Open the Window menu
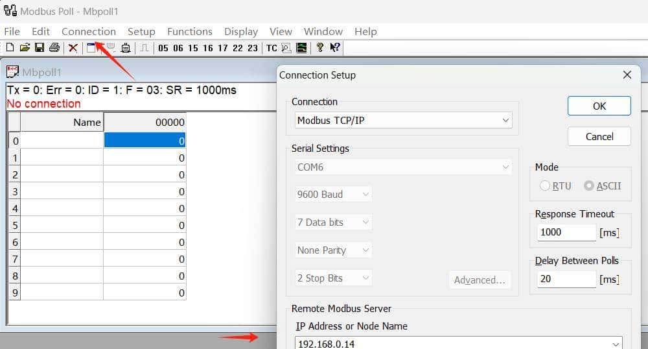The image size is (648, 349). [x=323, y=31]
